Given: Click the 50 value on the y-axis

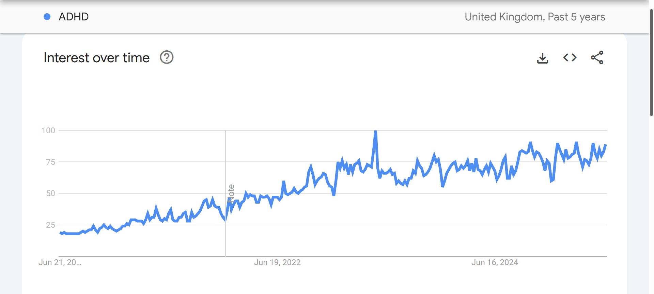Looking at the screenshot, I should (x=50, y=193).
